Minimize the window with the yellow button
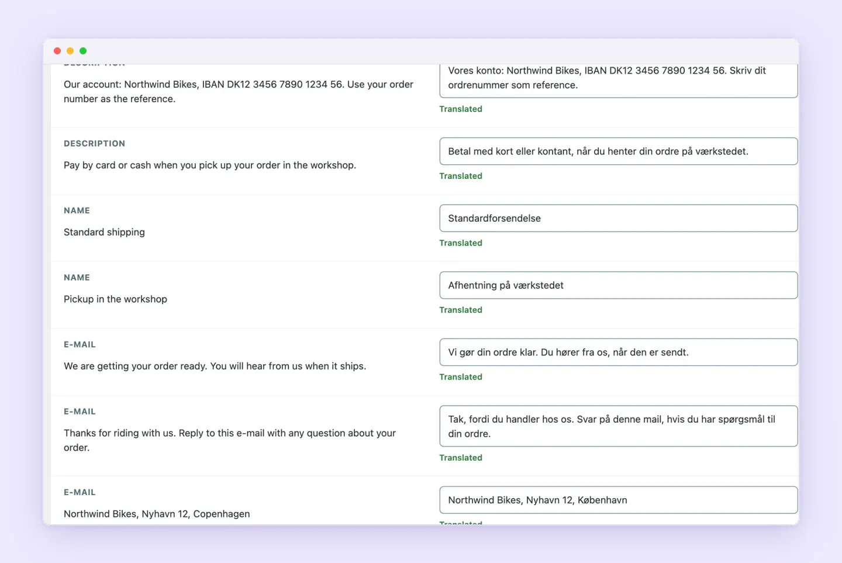Image resolution: width=842 pixels, height=563 pixels. [70, 51]
